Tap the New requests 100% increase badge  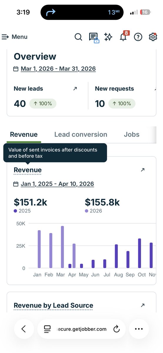click(122, 104)
